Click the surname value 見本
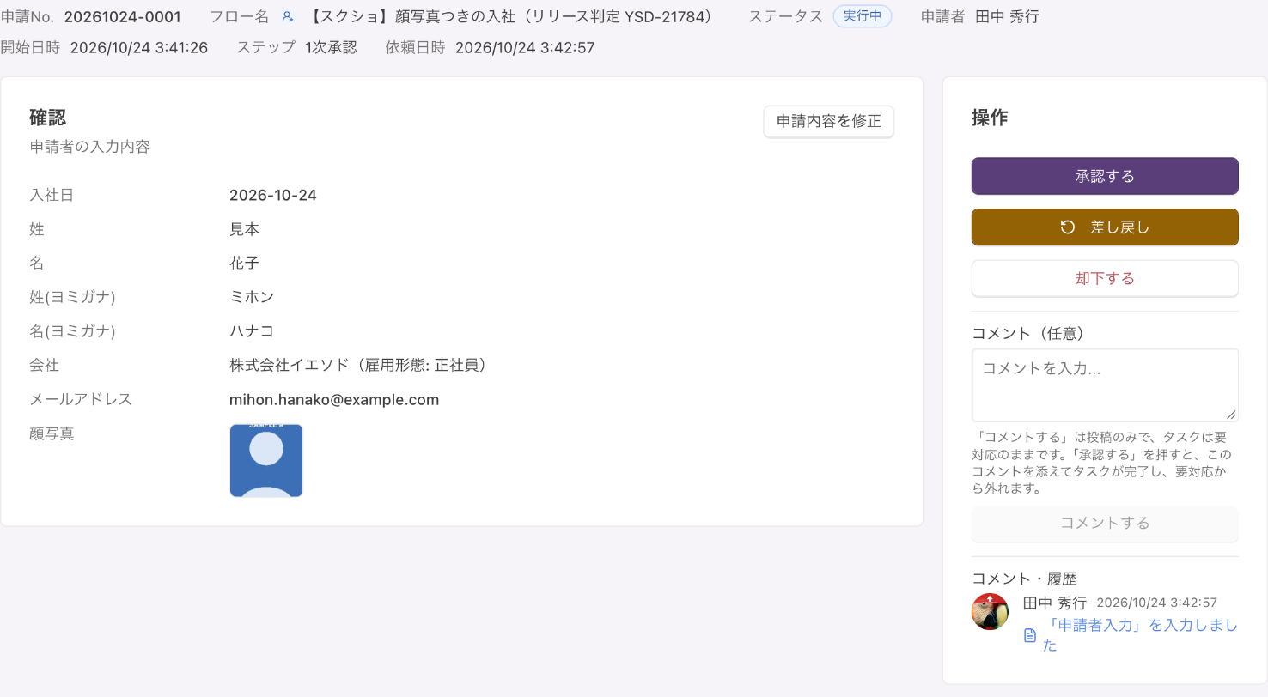The image size is (1268, 697). click(x=245, y=229)
